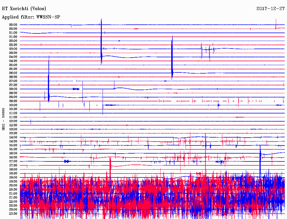Select the 02:30 time label
The width and height of the screenshot is (287, 219).
pos(13,45)
